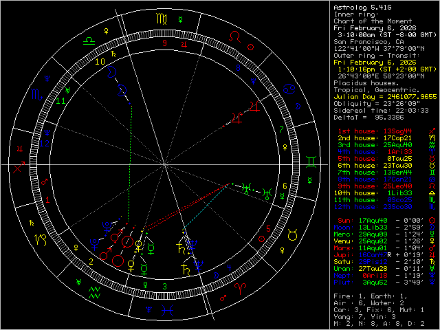Click house number 10 inside the chart wheel
Image resolution: width=440 pixels, height=330 pixels.
(100, 61)
